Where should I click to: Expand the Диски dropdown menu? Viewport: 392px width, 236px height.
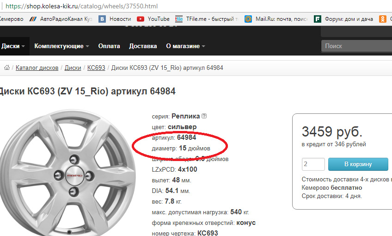coord(13,46)
